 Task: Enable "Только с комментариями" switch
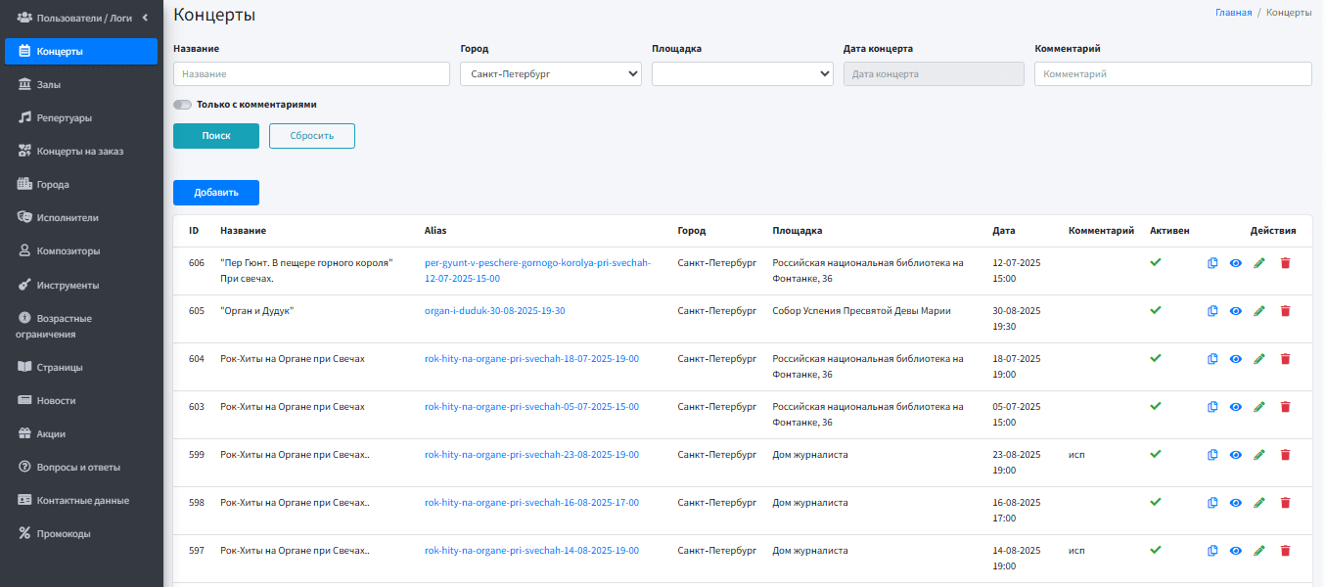pyautogui.click(x=182, y=104)
